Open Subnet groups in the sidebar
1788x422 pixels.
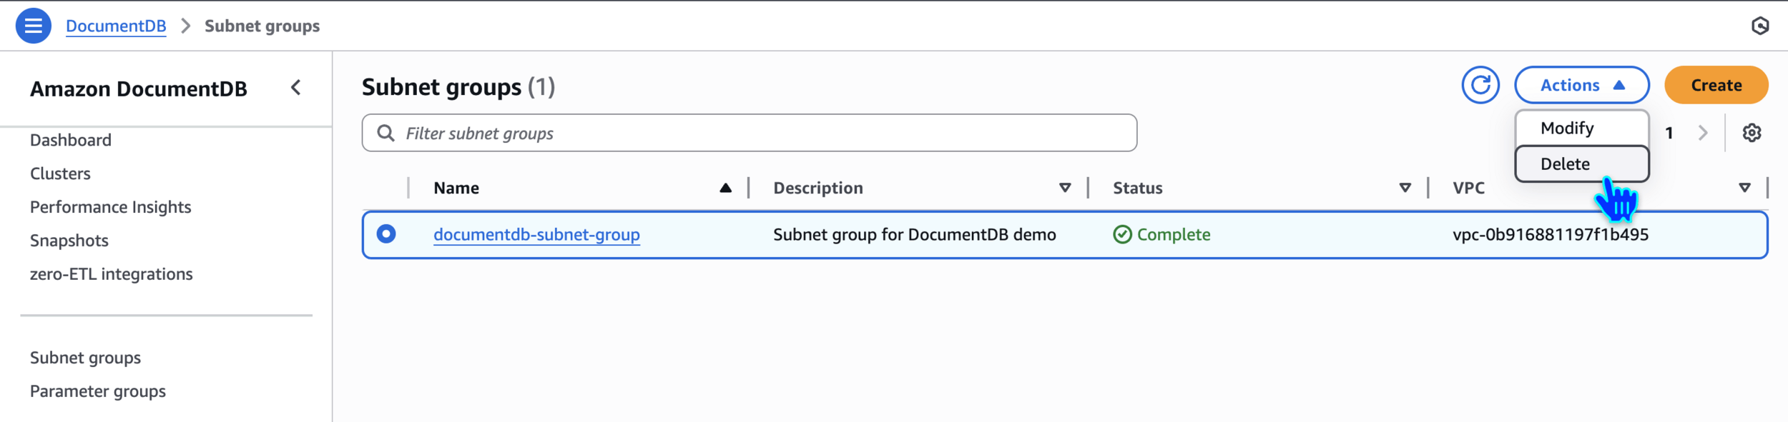(x=85, y=358)
